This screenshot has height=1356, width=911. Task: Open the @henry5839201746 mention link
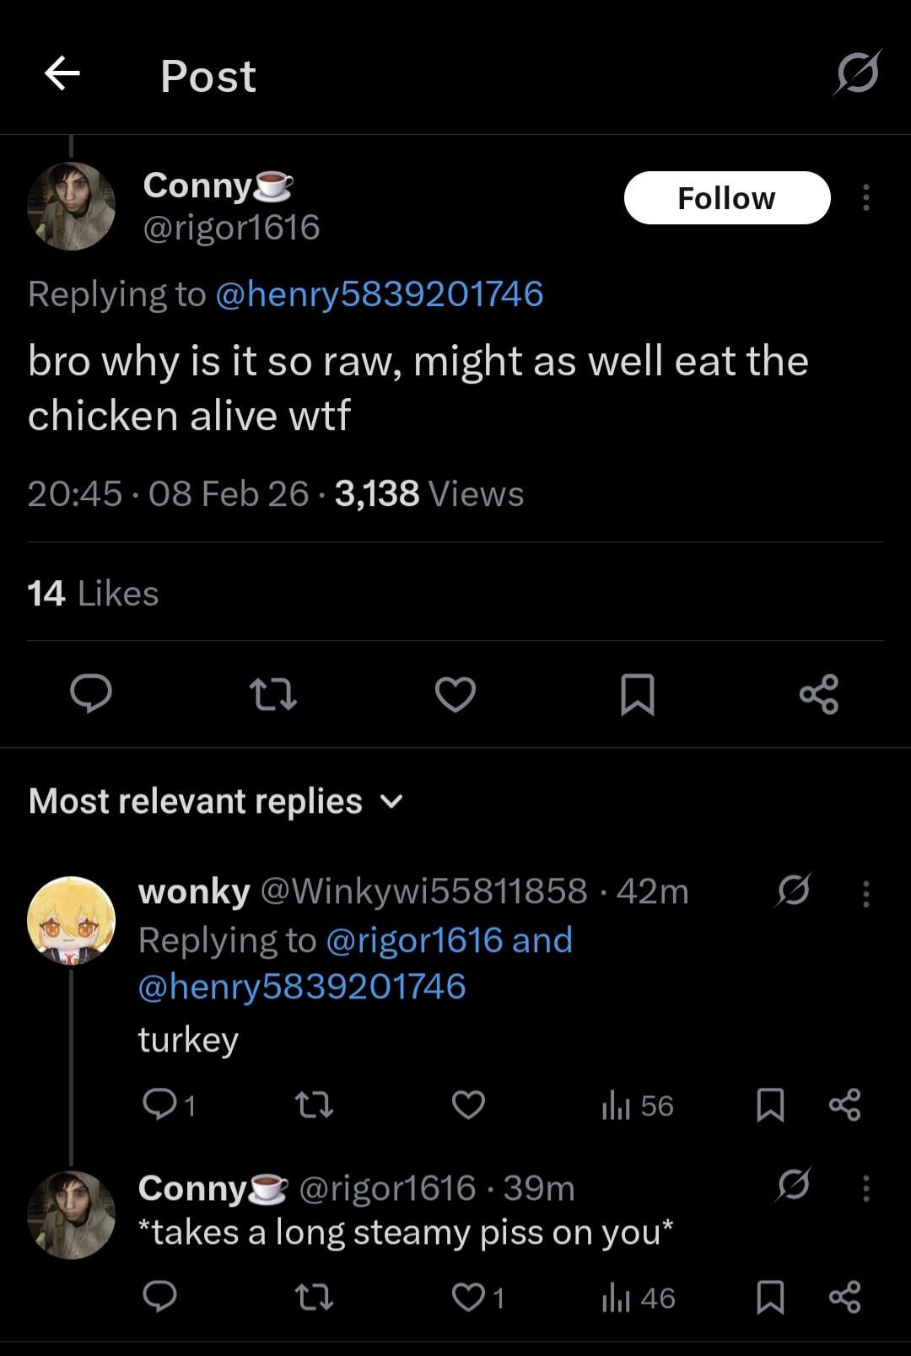(x=380, y=294)
